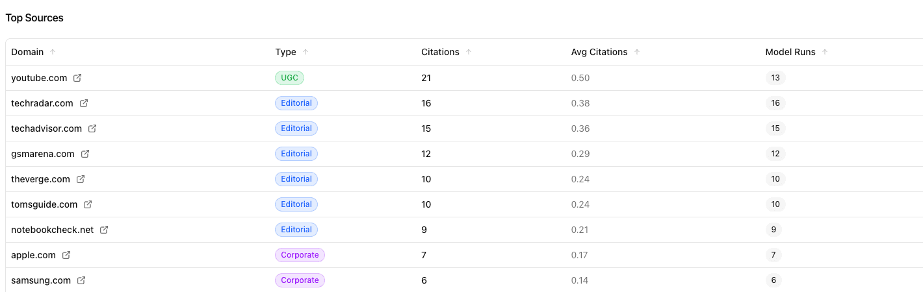Open youtube.com external link icon
This screenshot has height=292, width=923.
[x=77, y=78]
